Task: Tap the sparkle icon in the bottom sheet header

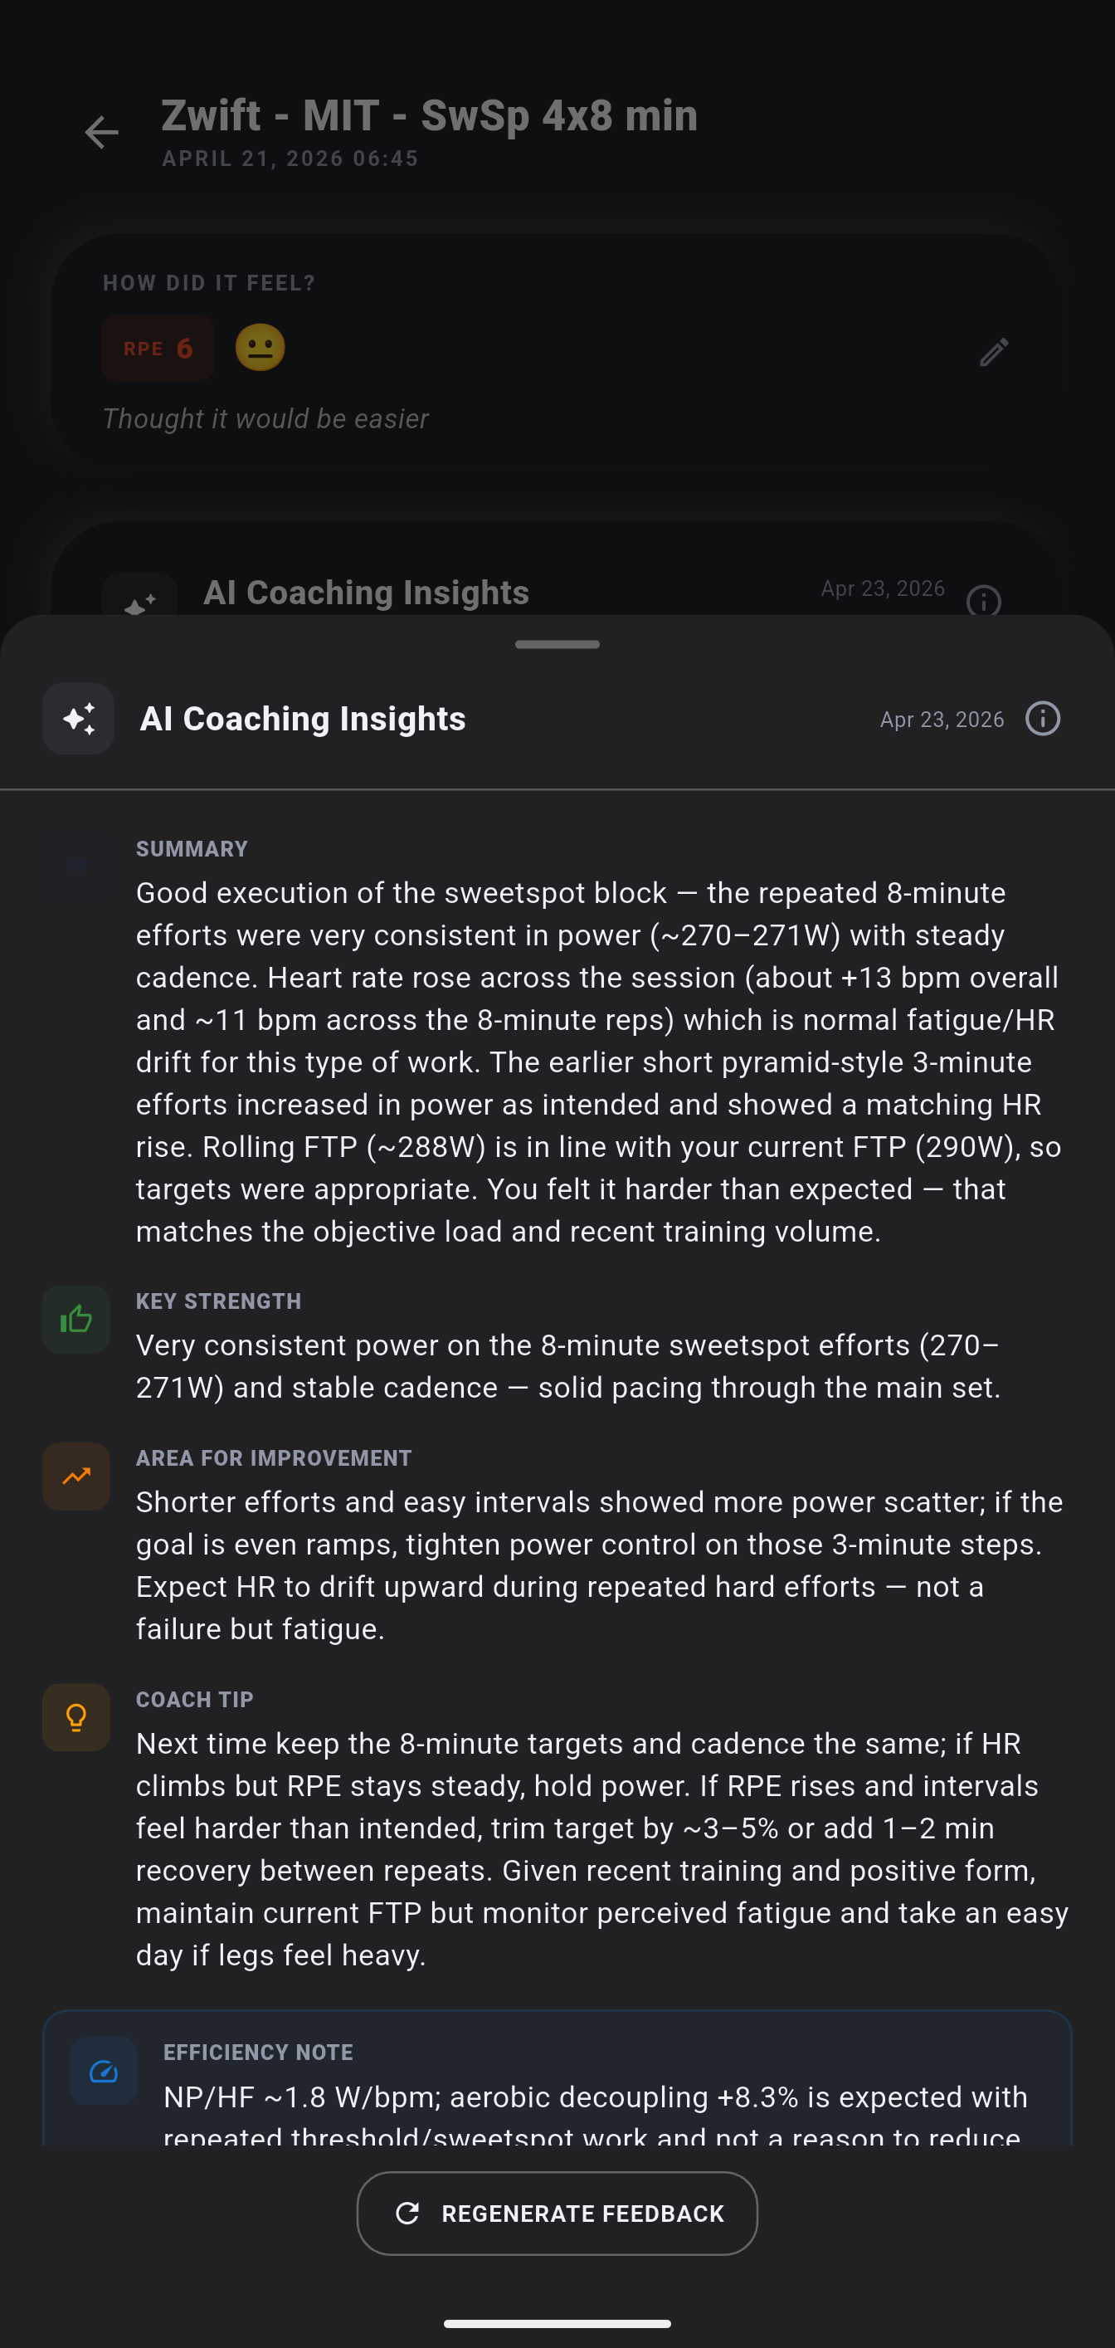Action: click(78, 719)
